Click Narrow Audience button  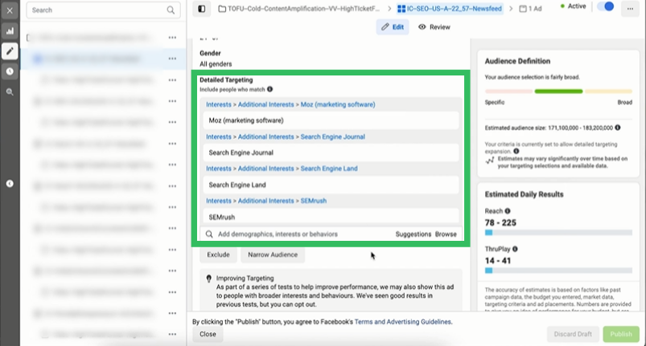tap(273, 254)
